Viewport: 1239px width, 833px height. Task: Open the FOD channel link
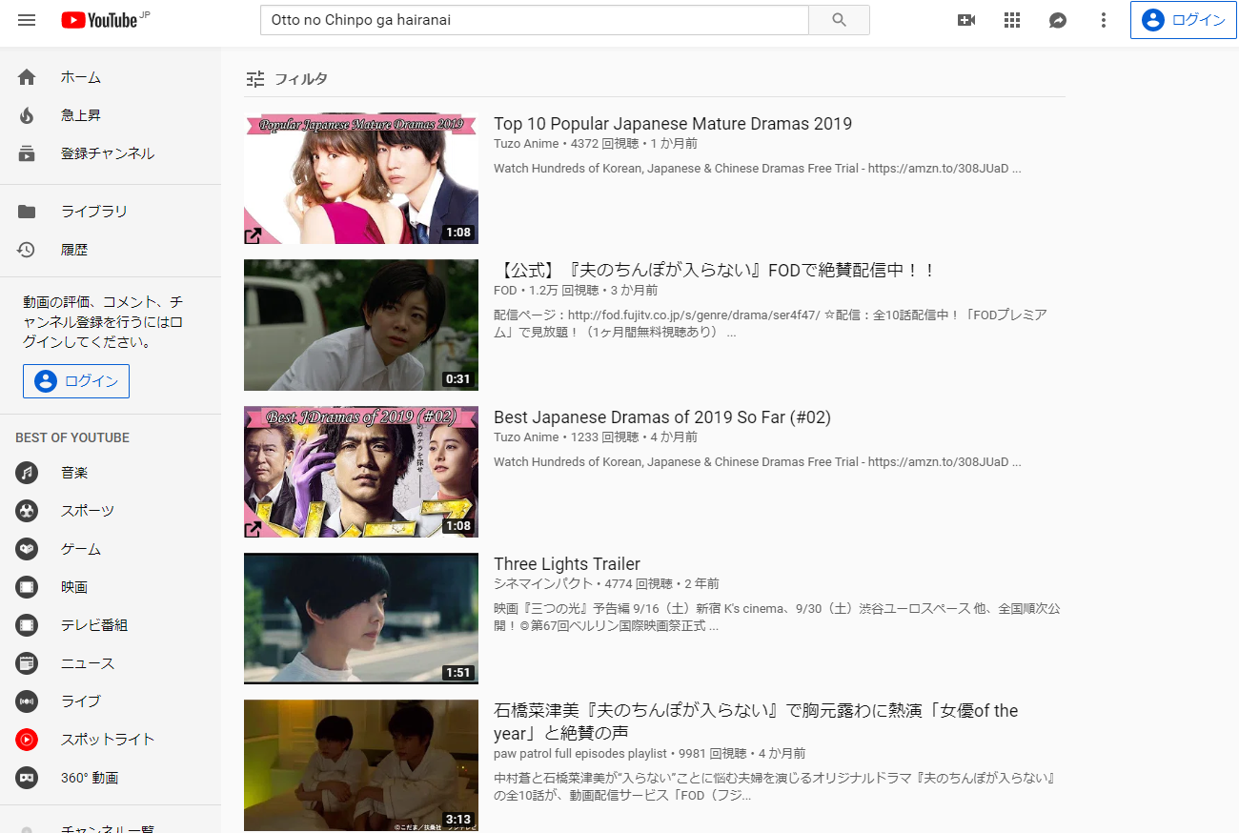[505, 291]
